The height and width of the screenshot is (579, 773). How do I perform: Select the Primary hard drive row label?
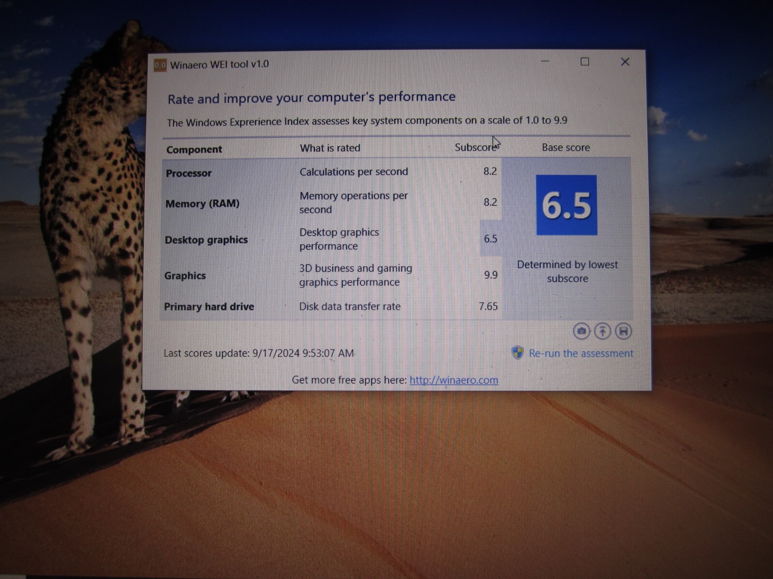pyautogui.click(x=209, y=307)
